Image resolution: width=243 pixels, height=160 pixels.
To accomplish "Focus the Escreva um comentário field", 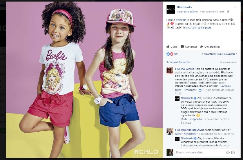I will (x=200, y=153).
